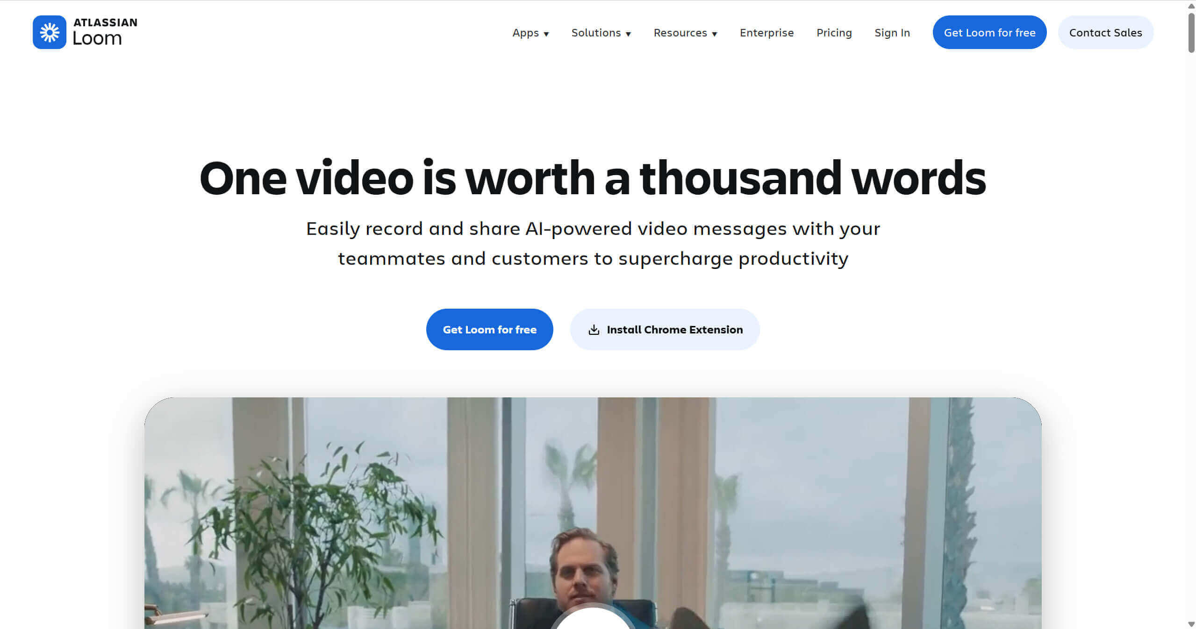Click the download icon in Install Chrome Extension

[x=594, y=330]
